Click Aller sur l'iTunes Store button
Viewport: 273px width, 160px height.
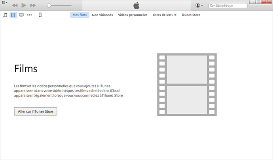[36, 111]
